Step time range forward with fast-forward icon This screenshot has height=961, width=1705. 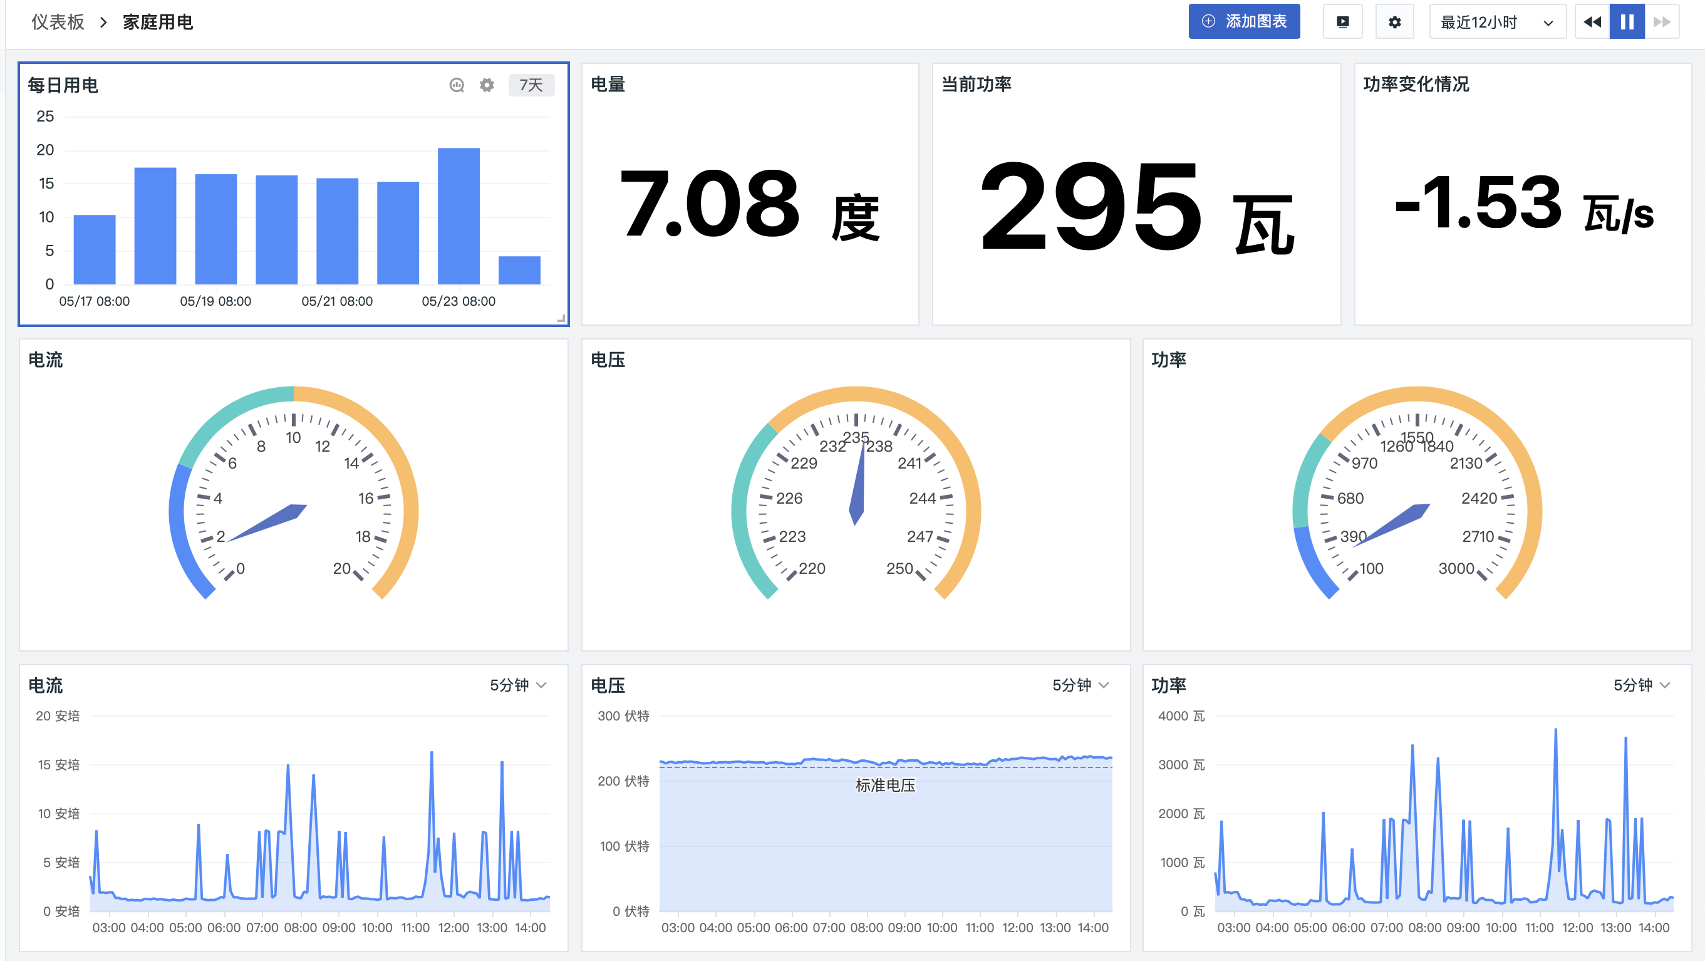(1661, 22)
